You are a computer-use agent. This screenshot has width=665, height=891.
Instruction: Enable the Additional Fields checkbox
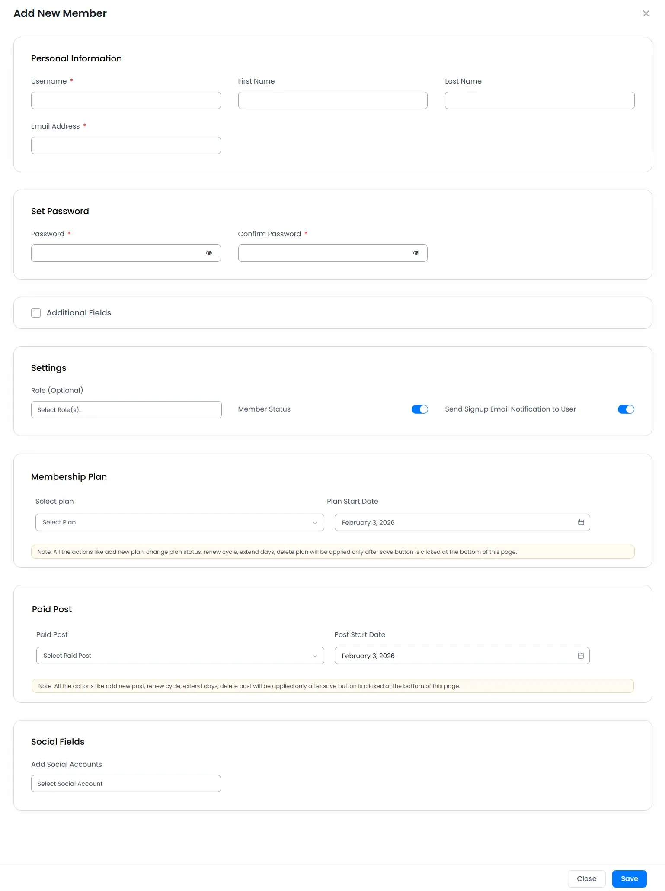tap(36, 313)
